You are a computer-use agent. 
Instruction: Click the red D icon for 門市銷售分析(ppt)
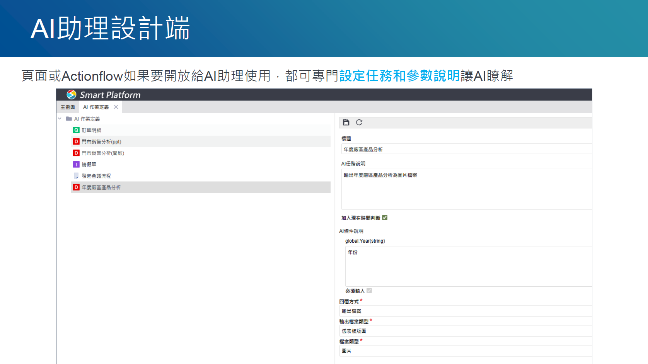coord(76,141)
